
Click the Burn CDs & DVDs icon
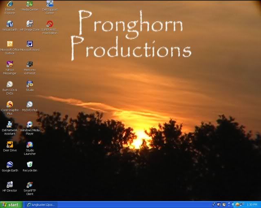pyautogui.click(x=10, y=88)
